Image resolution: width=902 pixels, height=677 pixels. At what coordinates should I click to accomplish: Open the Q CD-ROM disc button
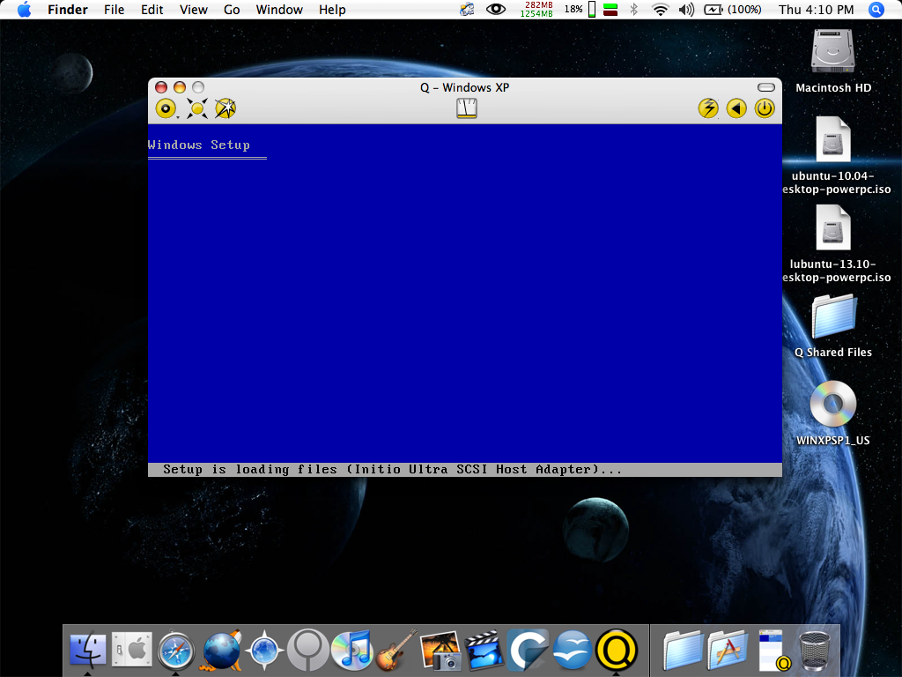point(166,108)
